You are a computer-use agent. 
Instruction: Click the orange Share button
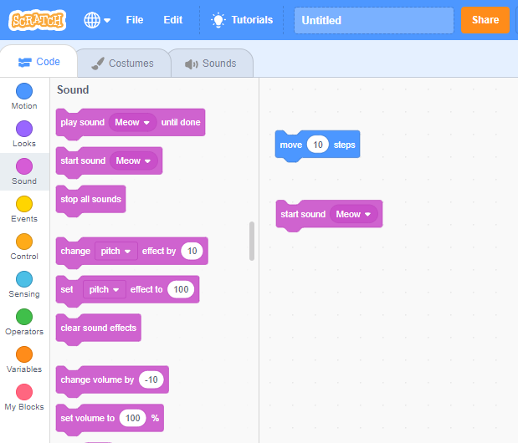tap(485, 20)
